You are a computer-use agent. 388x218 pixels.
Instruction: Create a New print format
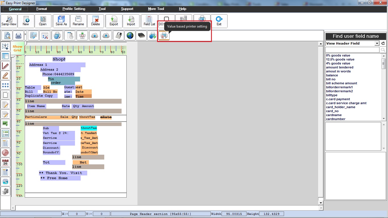26,21
